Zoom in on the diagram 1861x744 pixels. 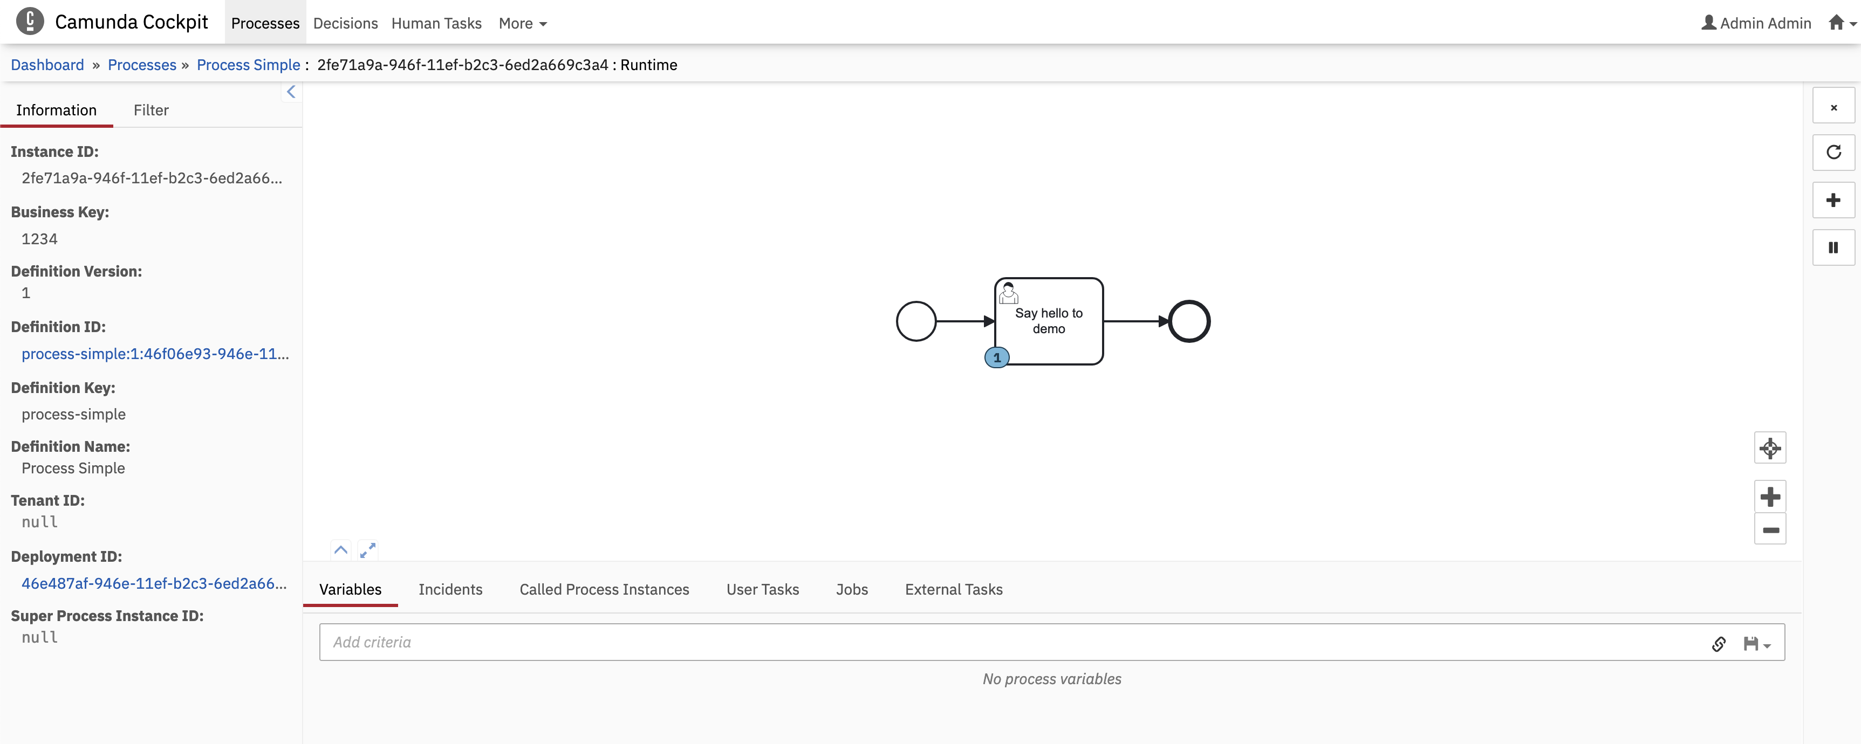[x=1770, y=497]
